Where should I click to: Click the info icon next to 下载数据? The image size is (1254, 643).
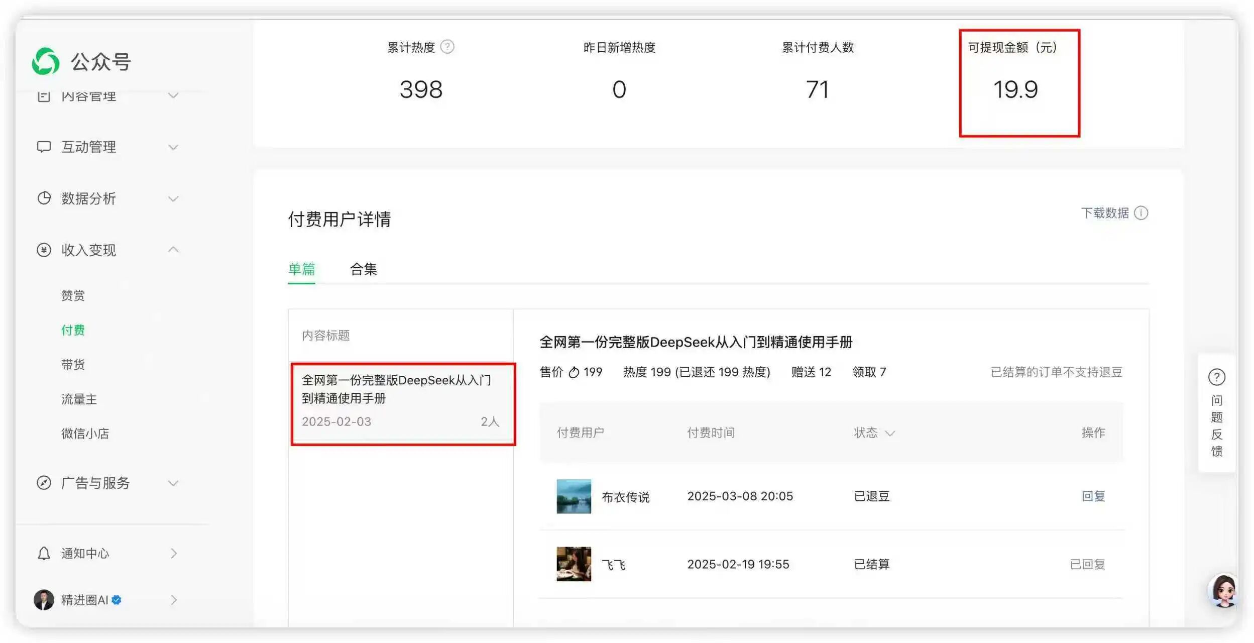point(1141,213)
